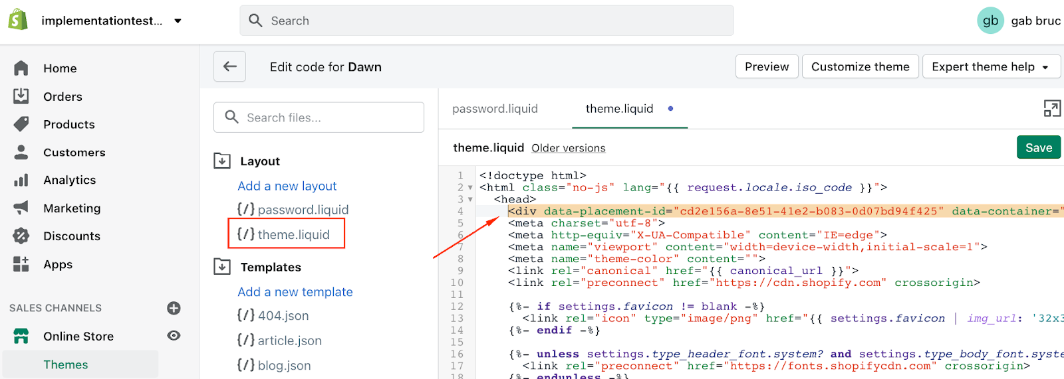Screen dimensions: 1064x379
Task: Click the Customers person icon
Action: click(21, 152)
